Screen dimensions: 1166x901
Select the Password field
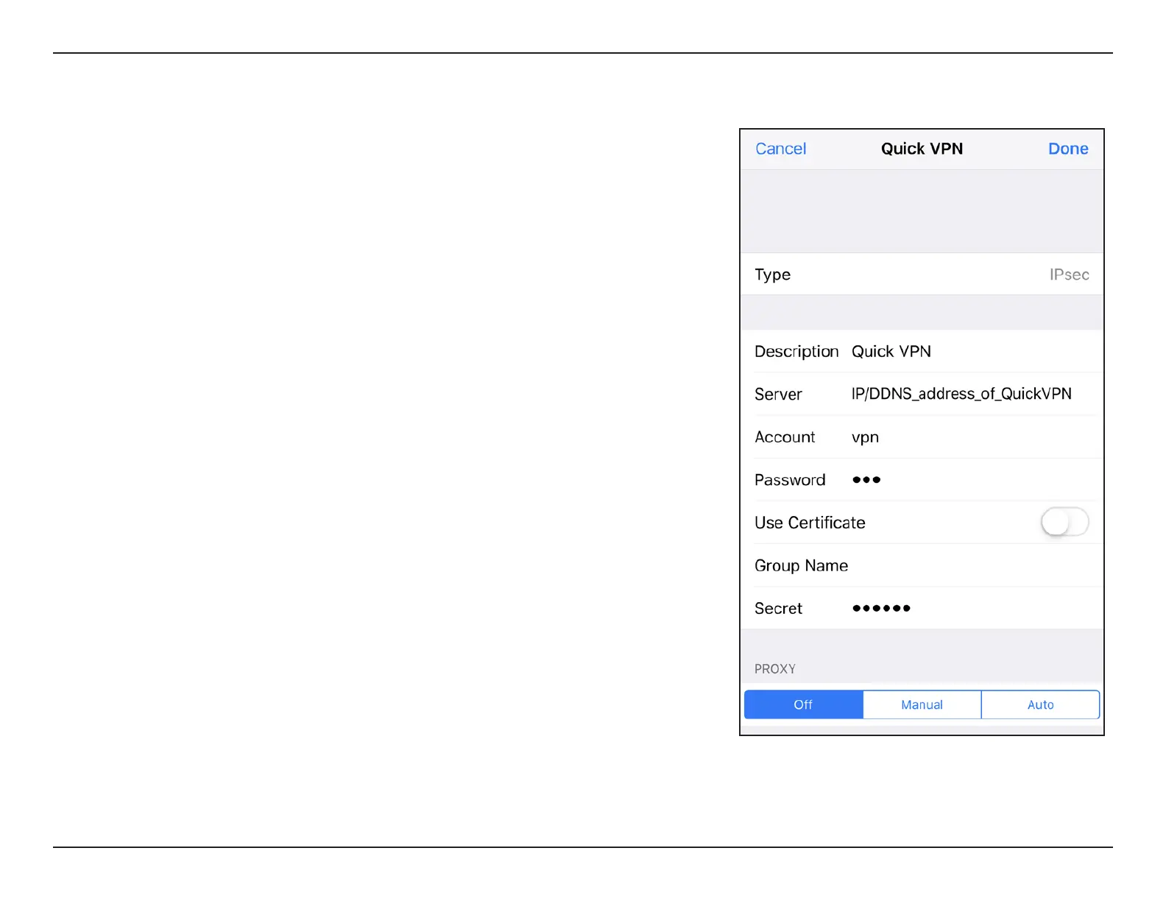tap(922, 479)
